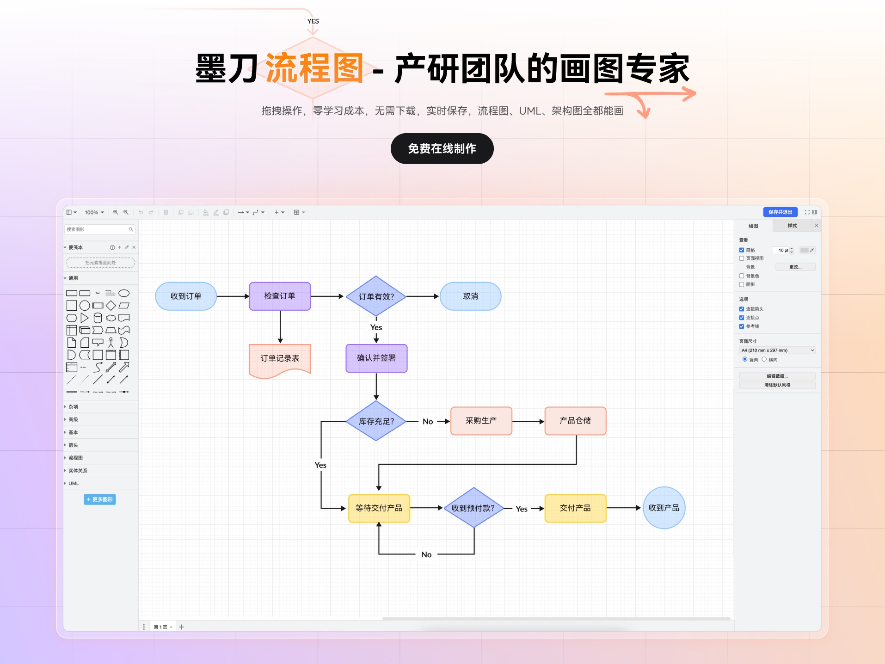
Task: Click the zoom in magnifier icon
Action: 116,212
